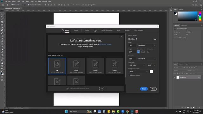Open the File menu

(6, 1)
